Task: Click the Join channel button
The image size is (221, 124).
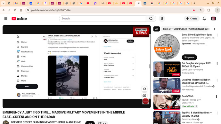Action: coord(90,123)
